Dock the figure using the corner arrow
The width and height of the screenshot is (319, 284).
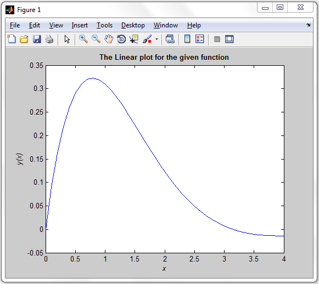pos(309,25)
